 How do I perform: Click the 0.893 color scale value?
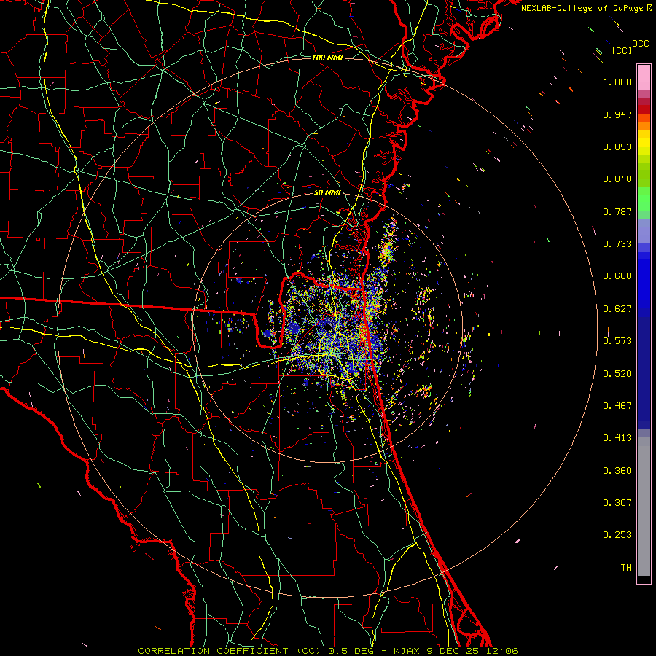pos(617,147)
